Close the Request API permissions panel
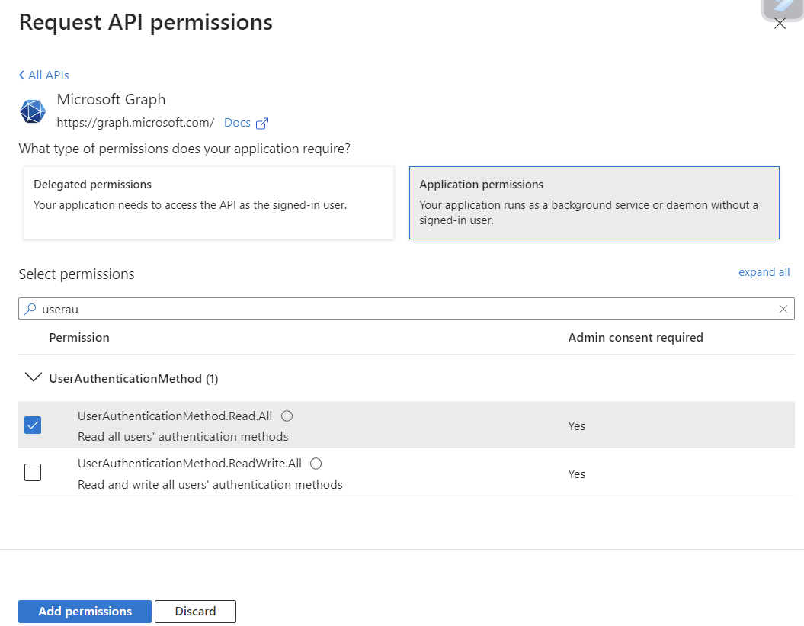Viewport: 804px width, 626px height. pyautogui.click(x=780, y=24)
